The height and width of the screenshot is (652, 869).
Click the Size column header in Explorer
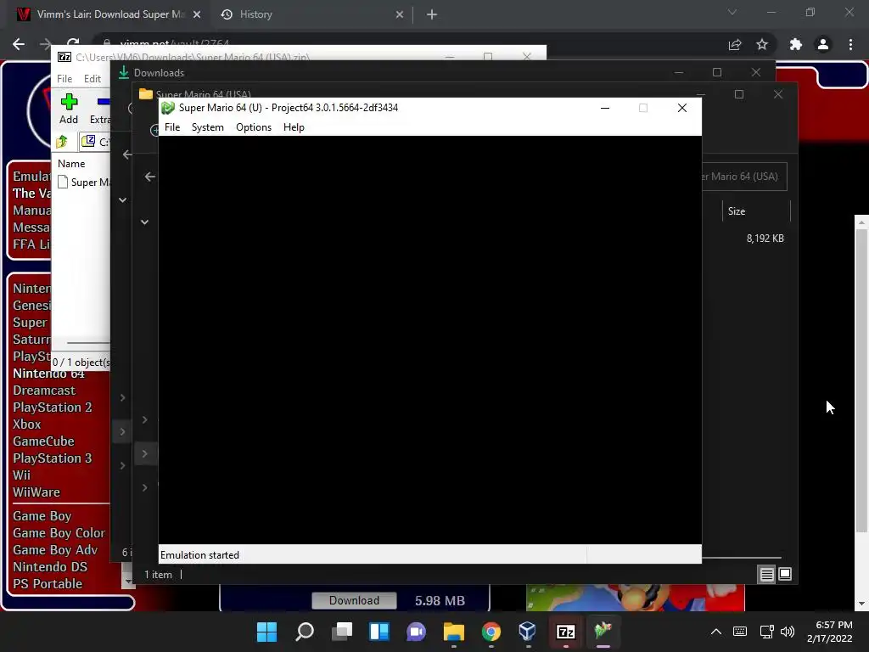(756, 211)
